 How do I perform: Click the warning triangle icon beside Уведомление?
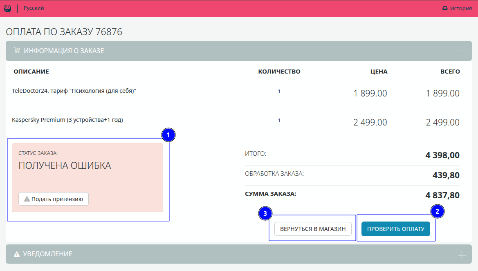coord(17,254)
